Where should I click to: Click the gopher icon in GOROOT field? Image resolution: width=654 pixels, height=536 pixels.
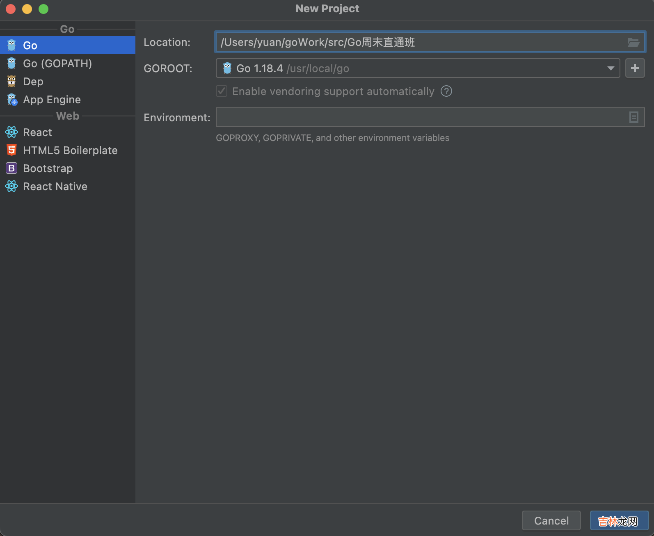(227, 68)
